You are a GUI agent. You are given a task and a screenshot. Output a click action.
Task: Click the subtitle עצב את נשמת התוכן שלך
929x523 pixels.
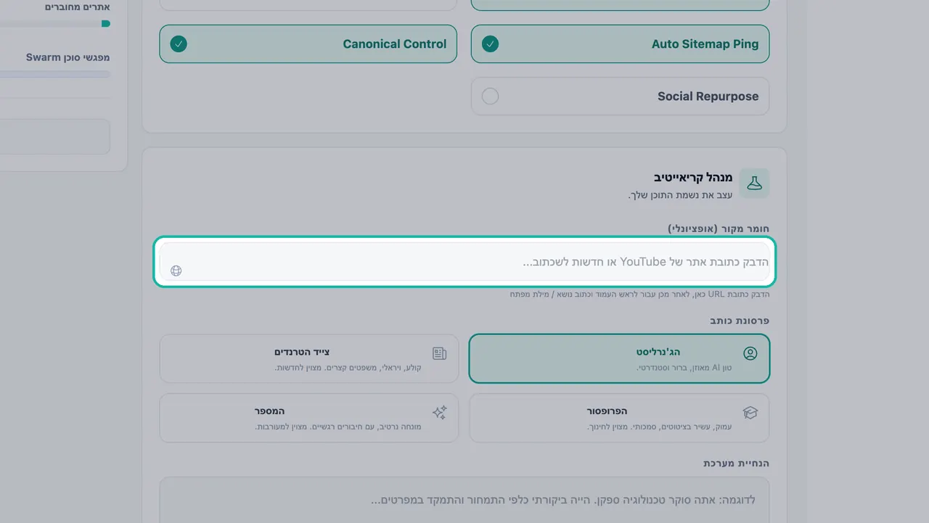click(x=680, y=195)
